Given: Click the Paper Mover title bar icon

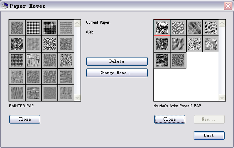Looking at the screenshot, I should [x=4, y=6].
